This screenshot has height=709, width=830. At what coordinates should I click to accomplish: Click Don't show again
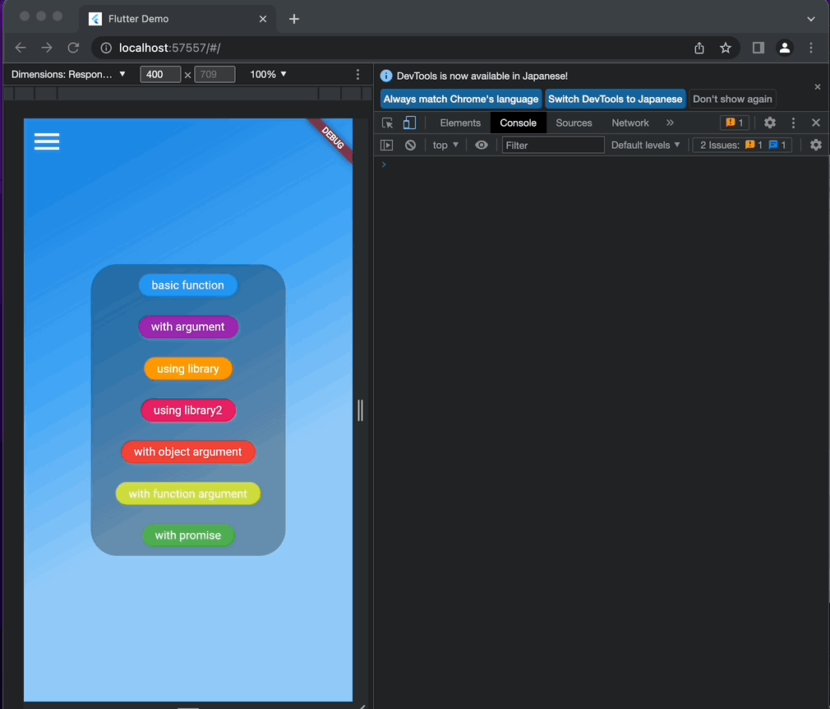[732, 99]
